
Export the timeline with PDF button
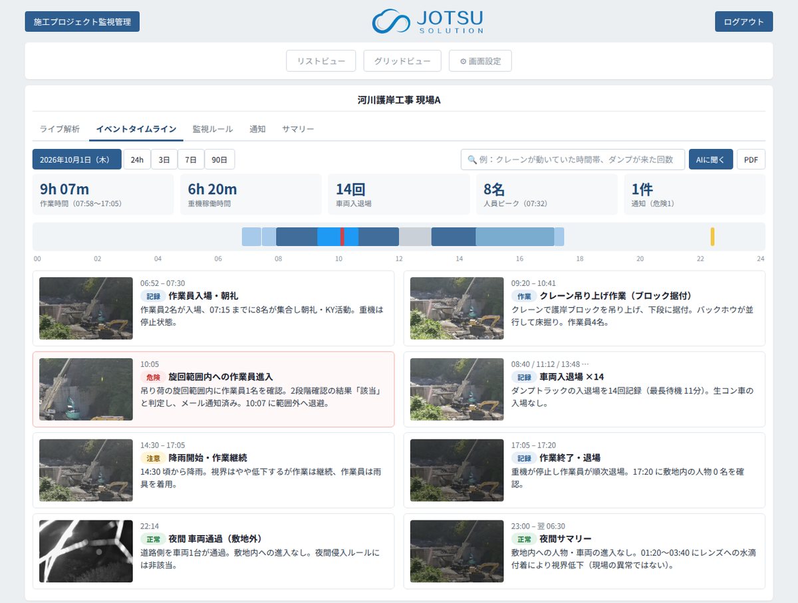tap(751, 160)
